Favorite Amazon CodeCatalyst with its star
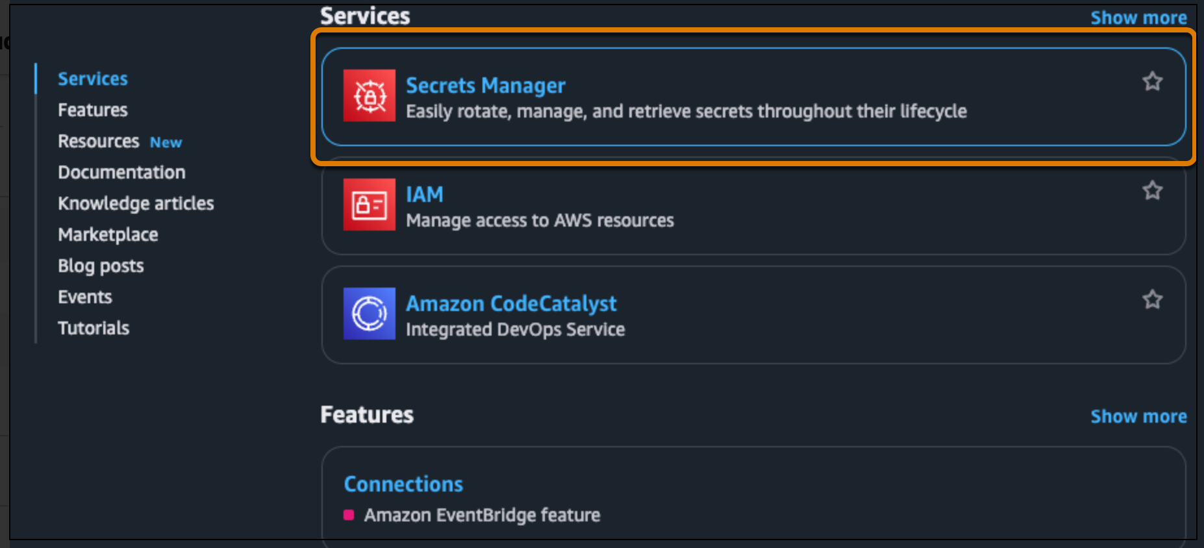 (x=1153, y=299)
